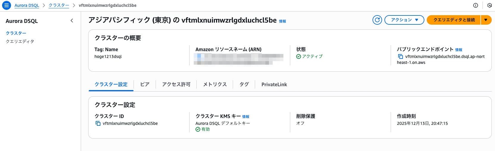Screen dimensions: 495x151
Task: Open the アクション dropdown menu
Action: click(x=404, y=20)
